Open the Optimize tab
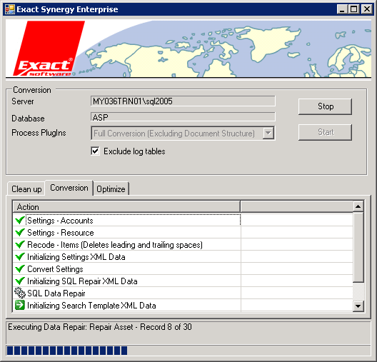Screen dimensions: 377x362 click(x=111, y=189)
